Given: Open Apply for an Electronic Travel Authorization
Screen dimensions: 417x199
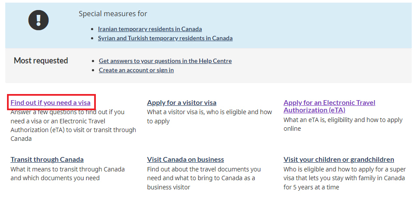Looking at the screenshot, I should click(329, 106).
